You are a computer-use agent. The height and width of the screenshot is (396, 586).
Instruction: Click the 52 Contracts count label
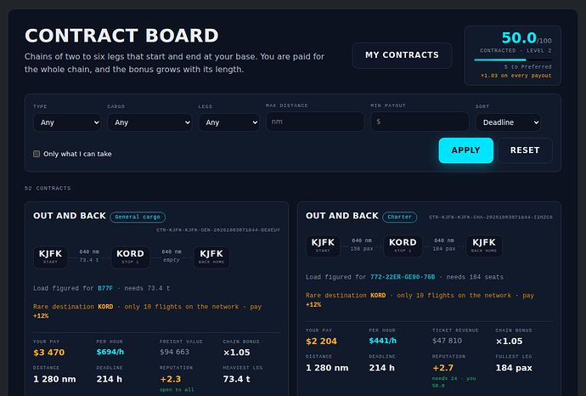48,188
